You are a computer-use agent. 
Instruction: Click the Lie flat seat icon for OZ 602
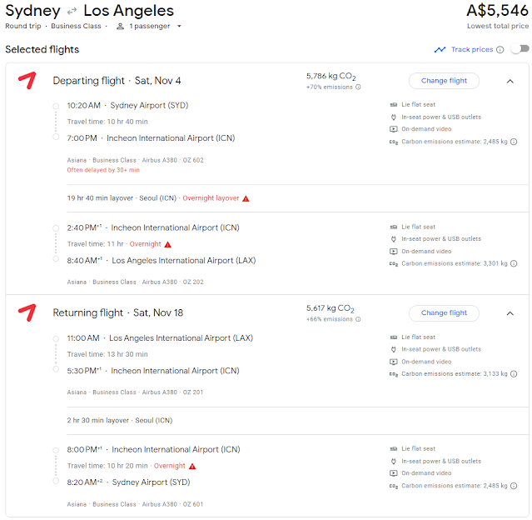tap(394, 105)
